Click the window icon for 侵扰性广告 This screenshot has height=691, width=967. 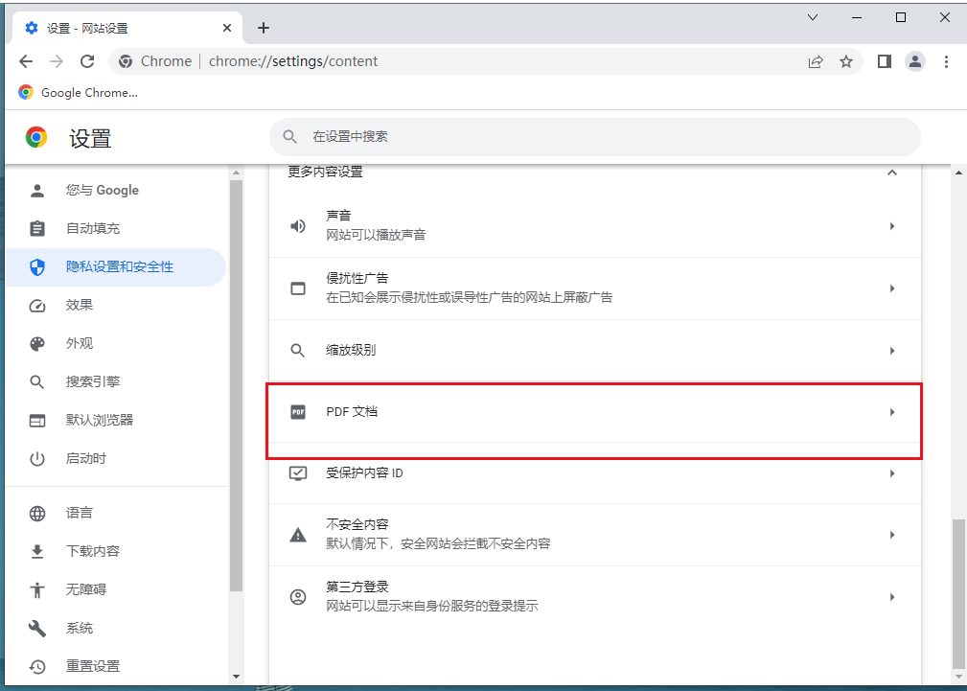pyautogui.click(x=298, y=288)
